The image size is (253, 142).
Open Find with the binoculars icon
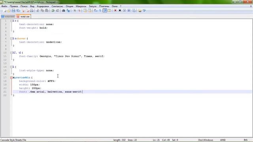click(63, 11)
